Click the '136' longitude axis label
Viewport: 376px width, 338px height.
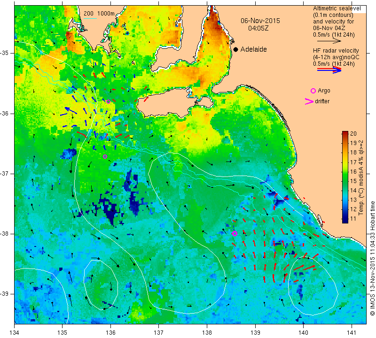pyautogui.click(x=110, y=333)
